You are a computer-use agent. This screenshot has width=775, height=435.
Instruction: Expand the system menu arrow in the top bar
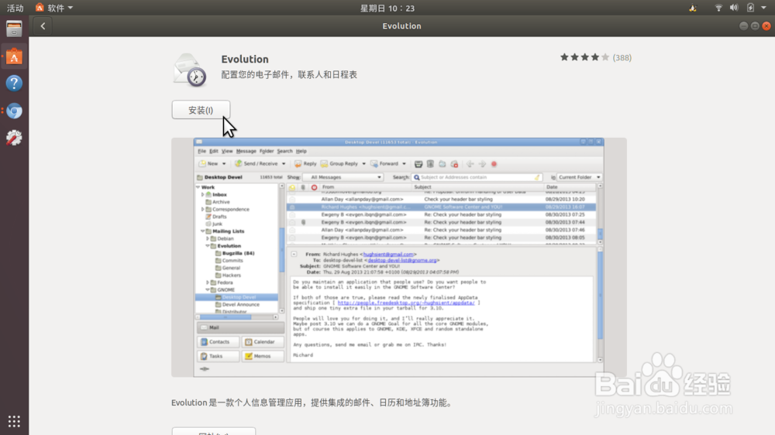763,8
